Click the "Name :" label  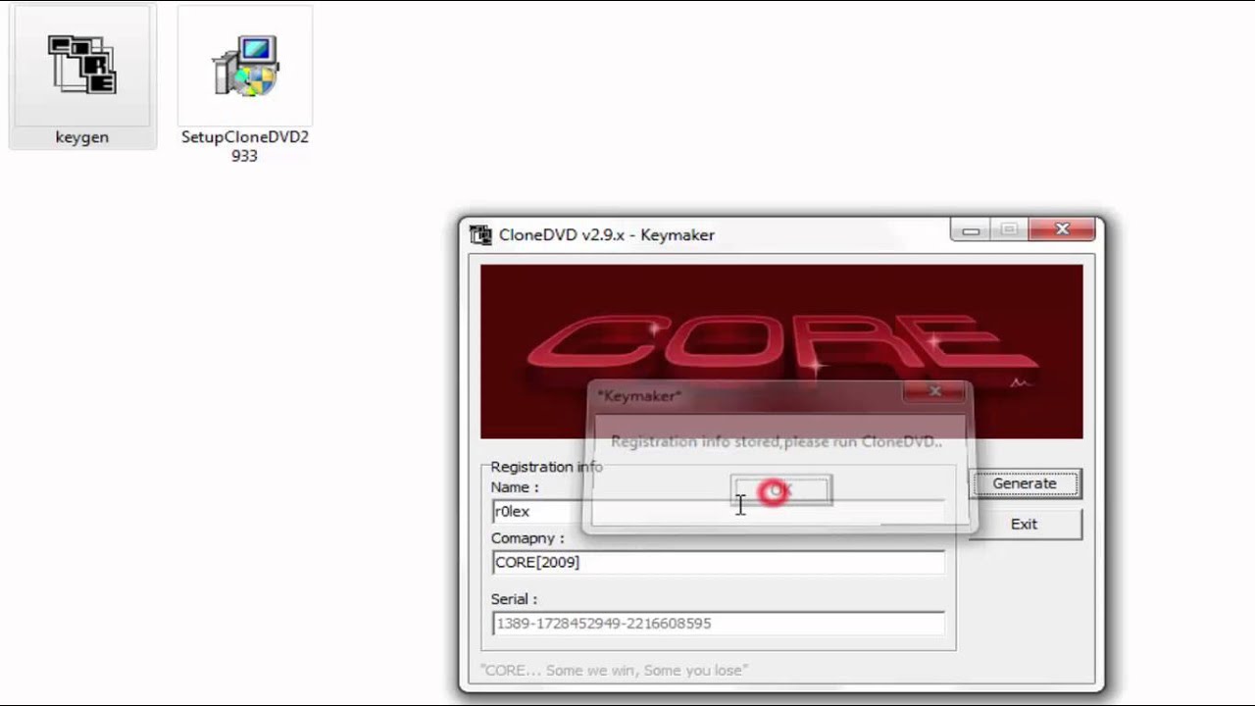515,487
